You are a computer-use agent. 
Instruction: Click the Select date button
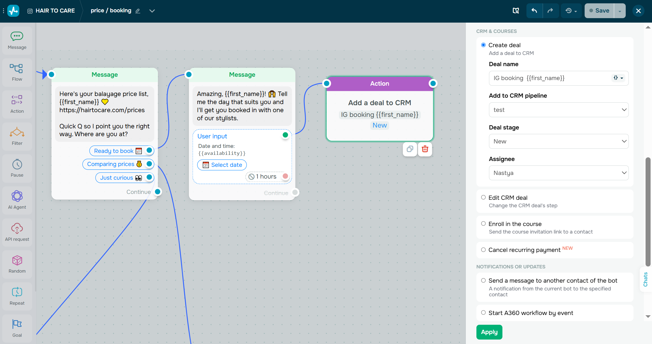pyautogui.click(x=222, y=165)
